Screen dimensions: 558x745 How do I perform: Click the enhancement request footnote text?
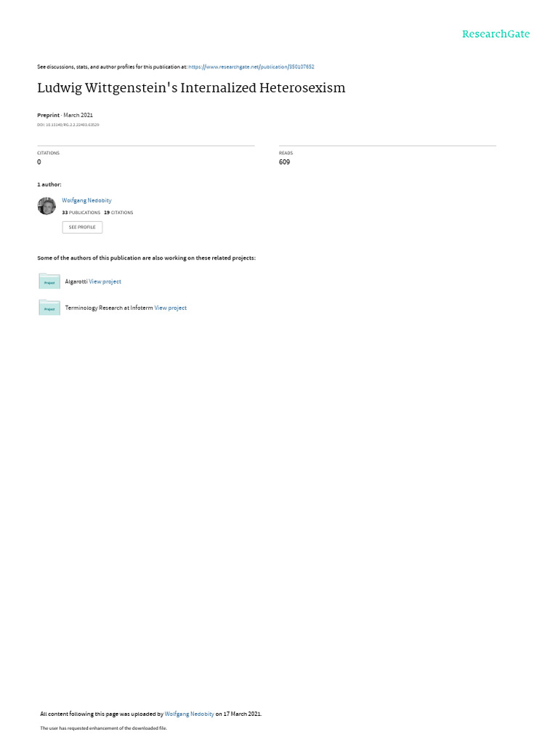coord(103,728)
